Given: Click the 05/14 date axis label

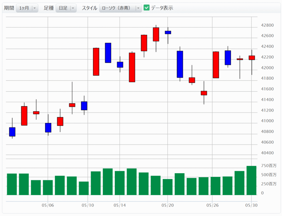Looking at the screenshot, I should [x=120, y=205].
